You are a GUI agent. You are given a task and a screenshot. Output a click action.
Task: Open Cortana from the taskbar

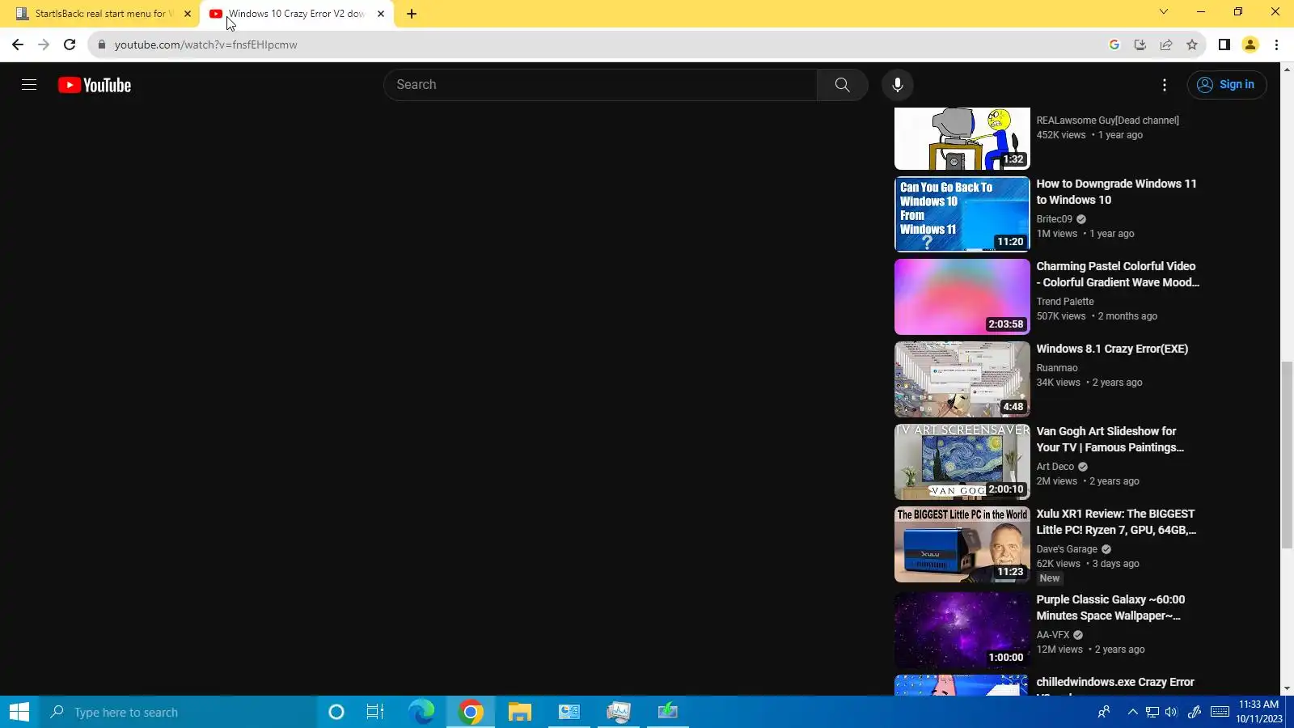(336, 712)
